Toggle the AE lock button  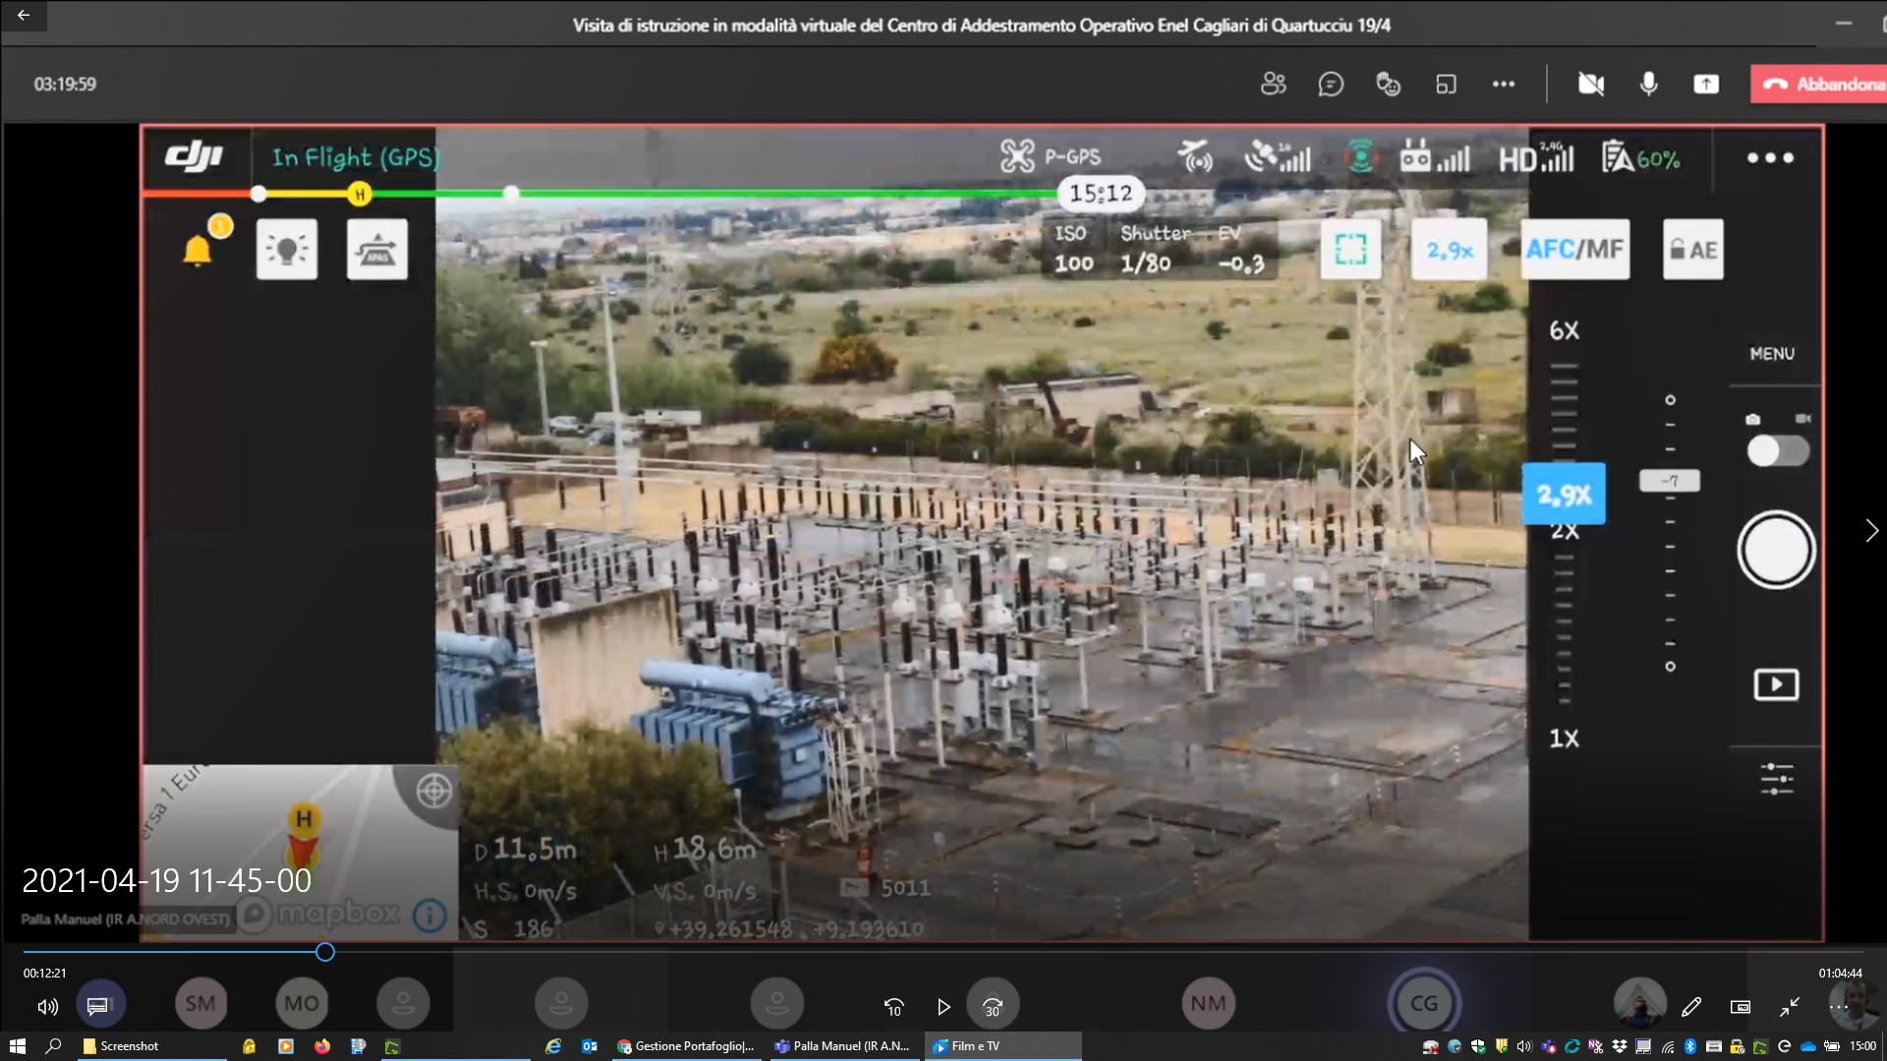pyautogui.click(x=1692, y=250)
